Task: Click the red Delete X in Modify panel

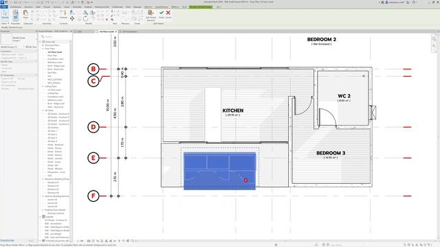Action: [x=107, y=20]
